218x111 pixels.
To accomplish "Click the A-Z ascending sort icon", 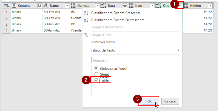I will [x=86, y=13].
